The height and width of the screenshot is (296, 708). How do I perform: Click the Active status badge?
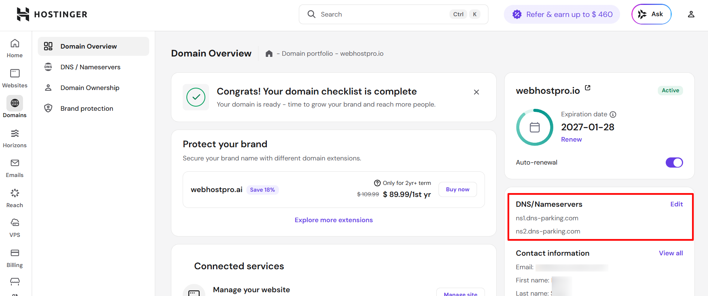coord(671,90)
